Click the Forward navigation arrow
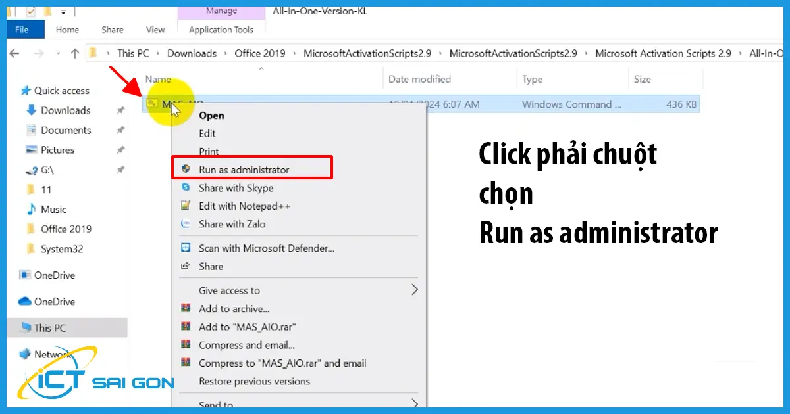 [x=38, y=53]
